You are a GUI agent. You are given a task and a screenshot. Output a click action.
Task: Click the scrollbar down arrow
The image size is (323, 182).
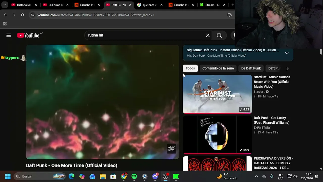tap(321, 169)
